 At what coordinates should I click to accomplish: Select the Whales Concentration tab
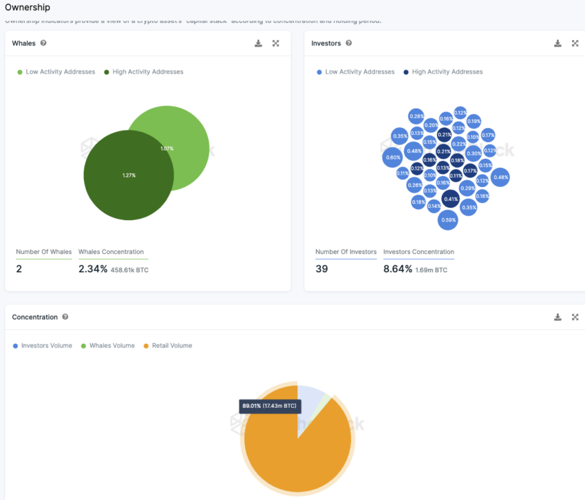tap(113, 252)
